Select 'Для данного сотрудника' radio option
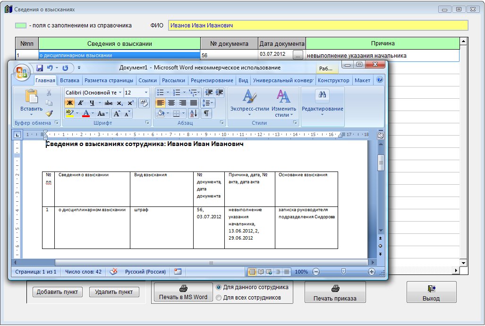485x326 pixels. pos(219,287)
